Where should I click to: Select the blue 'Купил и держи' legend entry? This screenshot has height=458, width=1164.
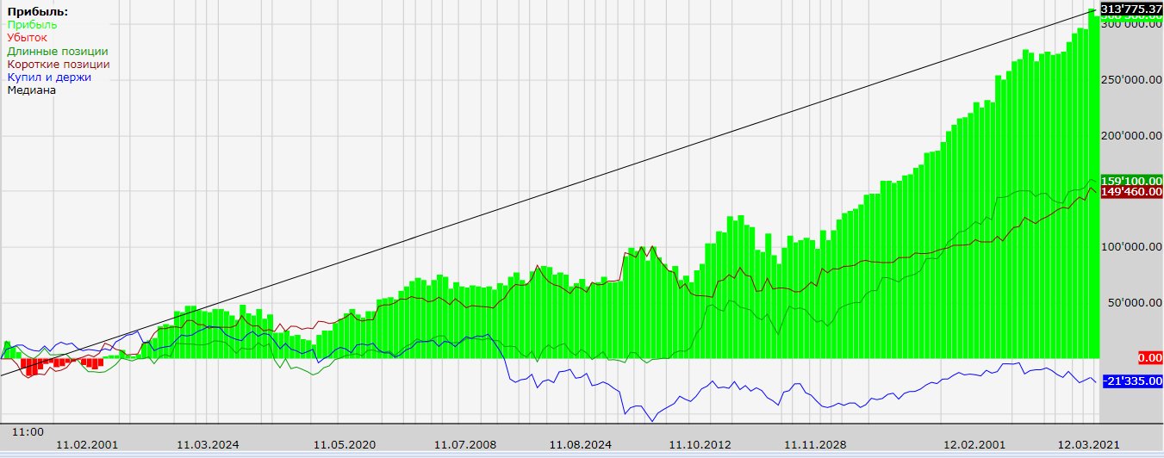(48, 77)
